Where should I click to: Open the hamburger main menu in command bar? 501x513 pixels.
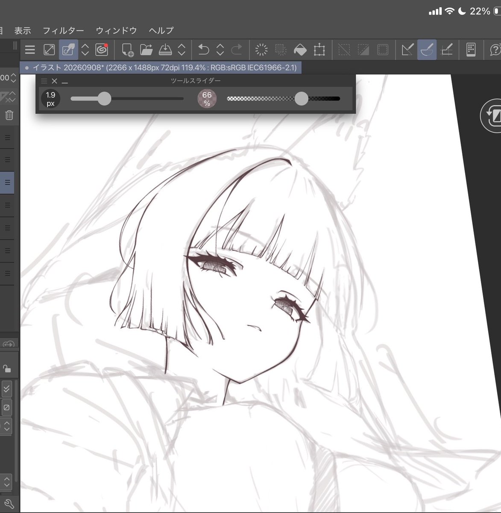click(x=30, y=50)
